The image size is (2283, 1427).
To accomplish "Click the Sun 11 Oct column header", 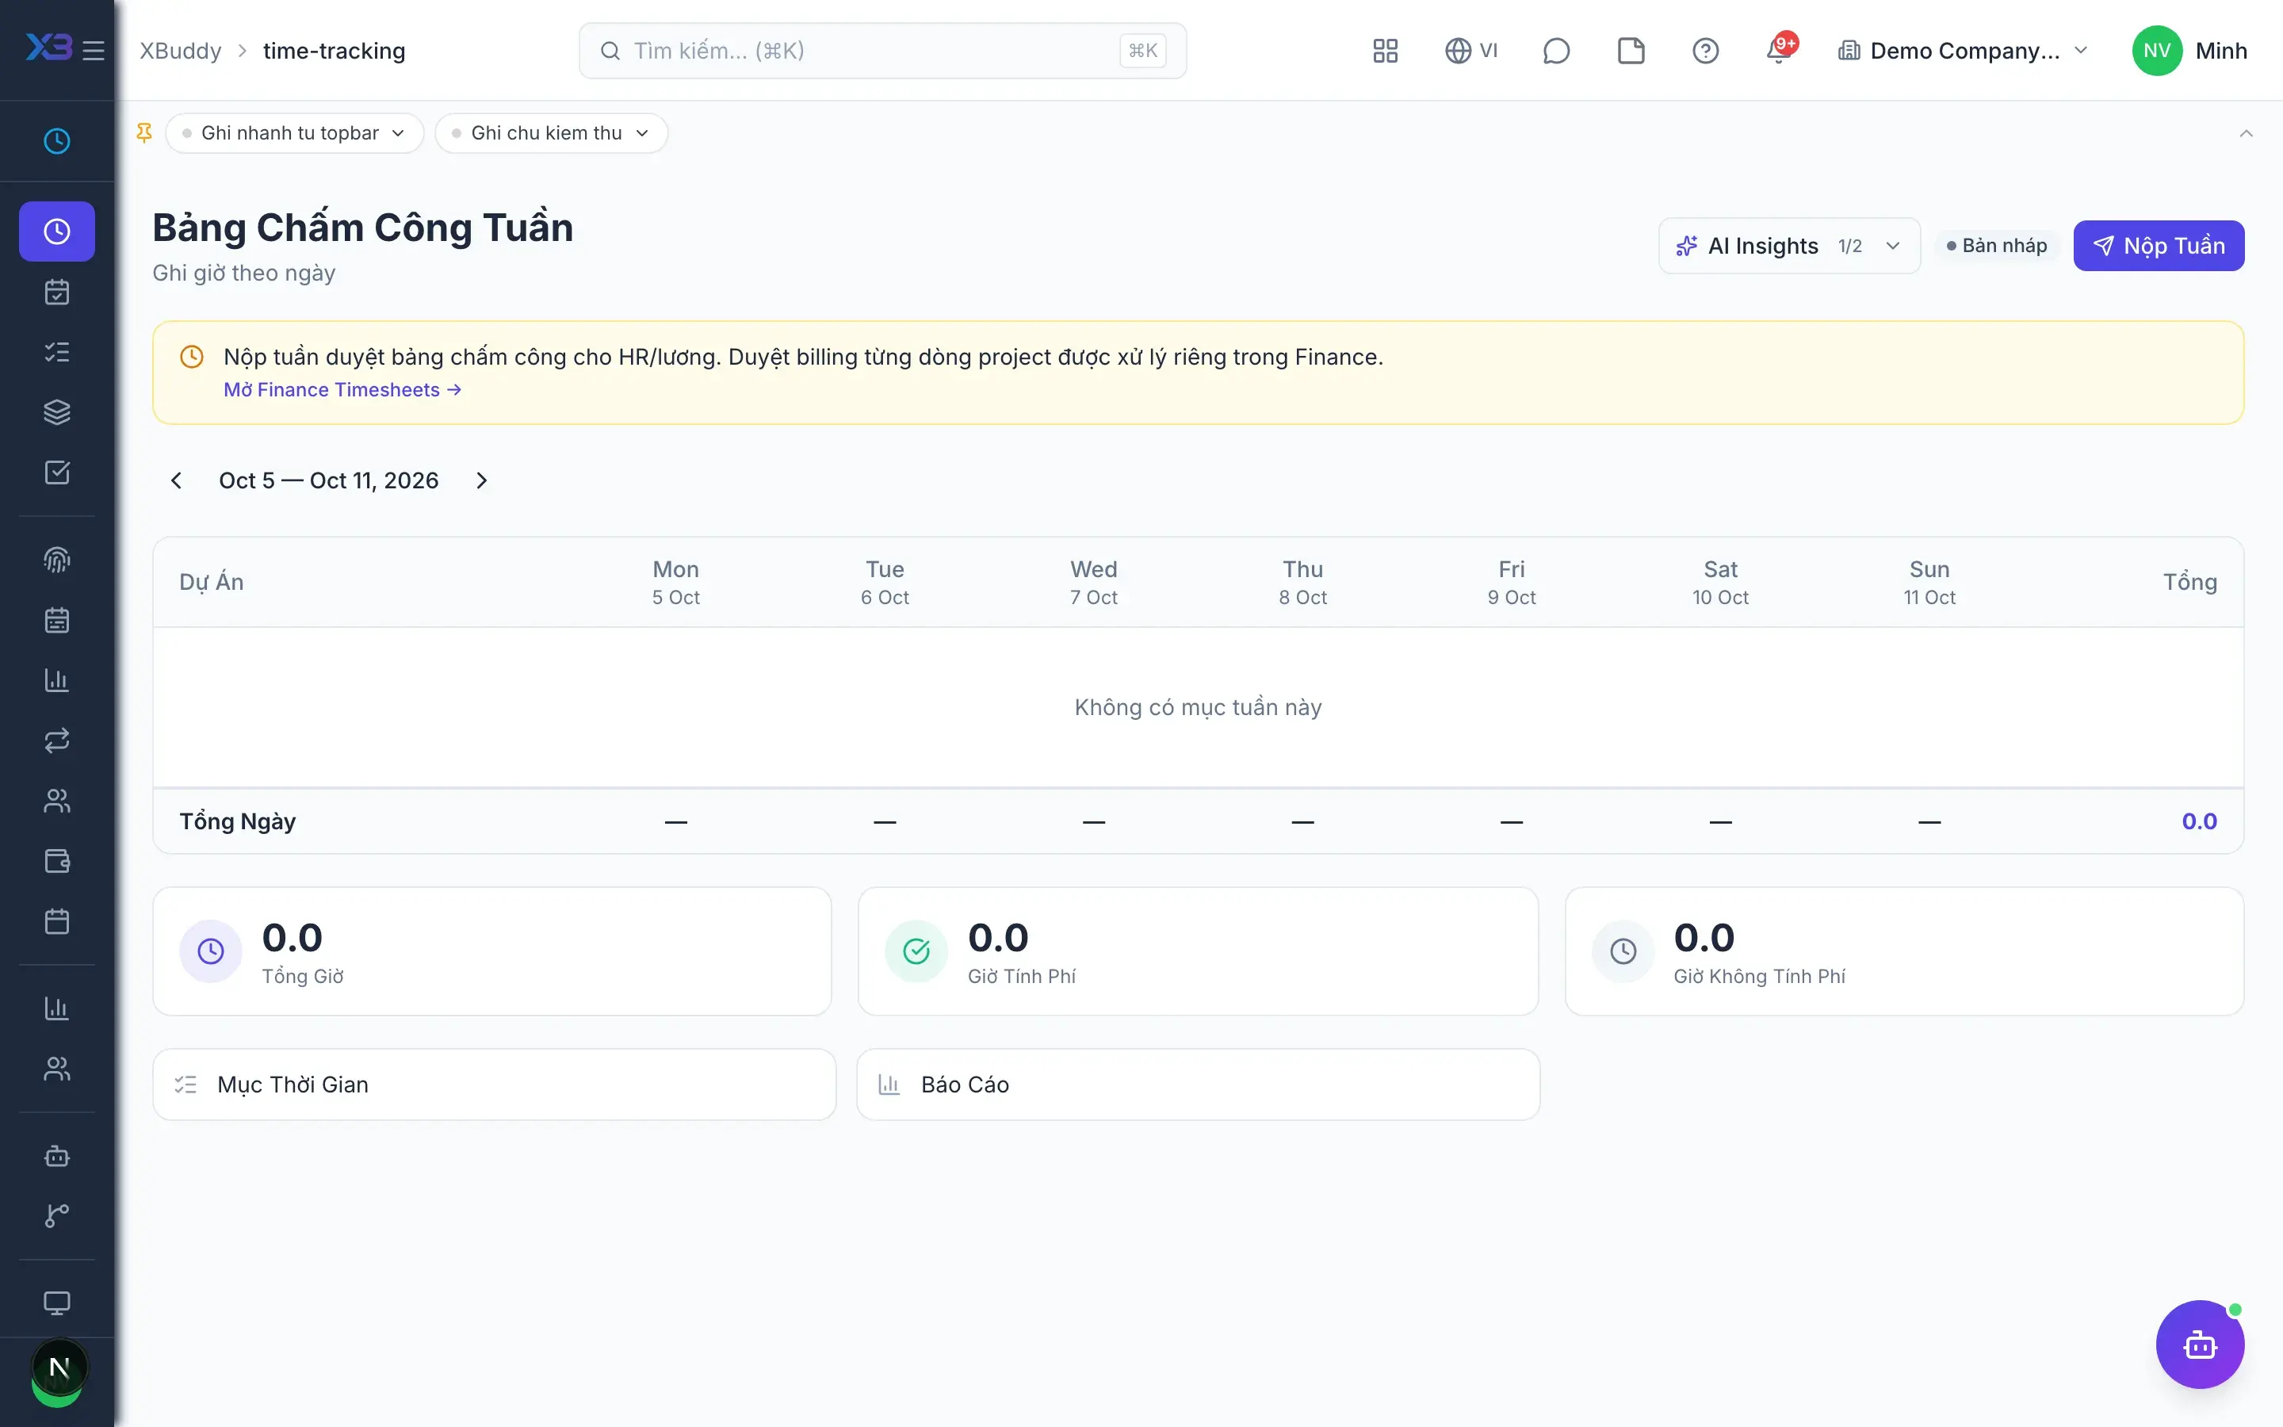I will coord(1929,583).
